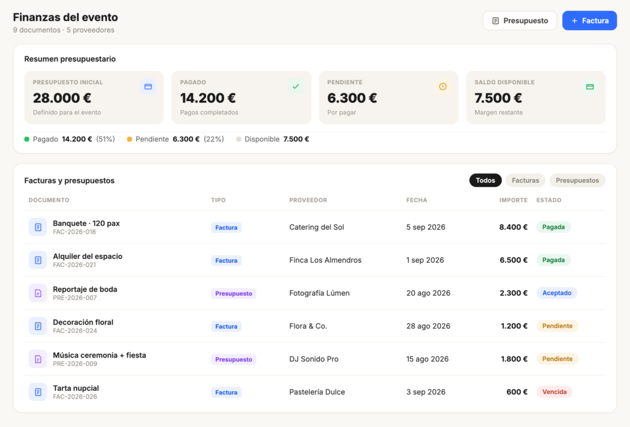Image resolution: width=630 pixels, height=427 pixels.
Task: Click Presupuesto tag in Reportaje de boda row
Action: coord(233,293)
